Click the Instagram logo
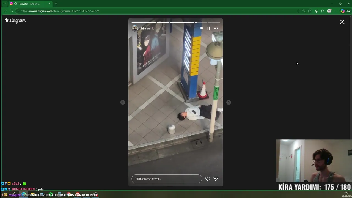 (x=15, y=21)
